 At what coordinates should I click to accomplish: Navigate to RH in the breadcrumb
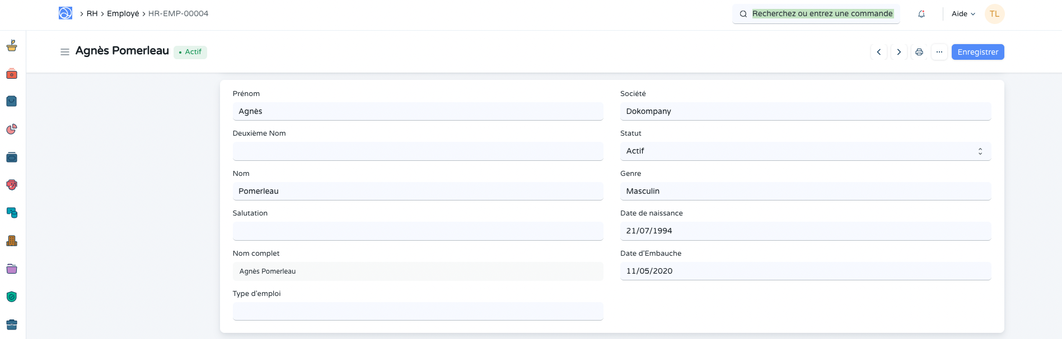tap(92, 13)
